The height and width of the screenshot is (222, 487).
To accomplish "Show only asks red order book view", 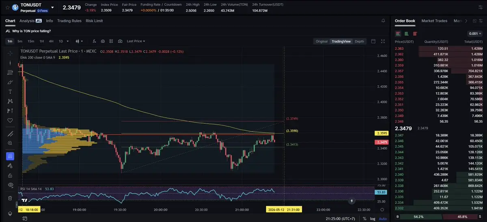I will coord(414,34).
